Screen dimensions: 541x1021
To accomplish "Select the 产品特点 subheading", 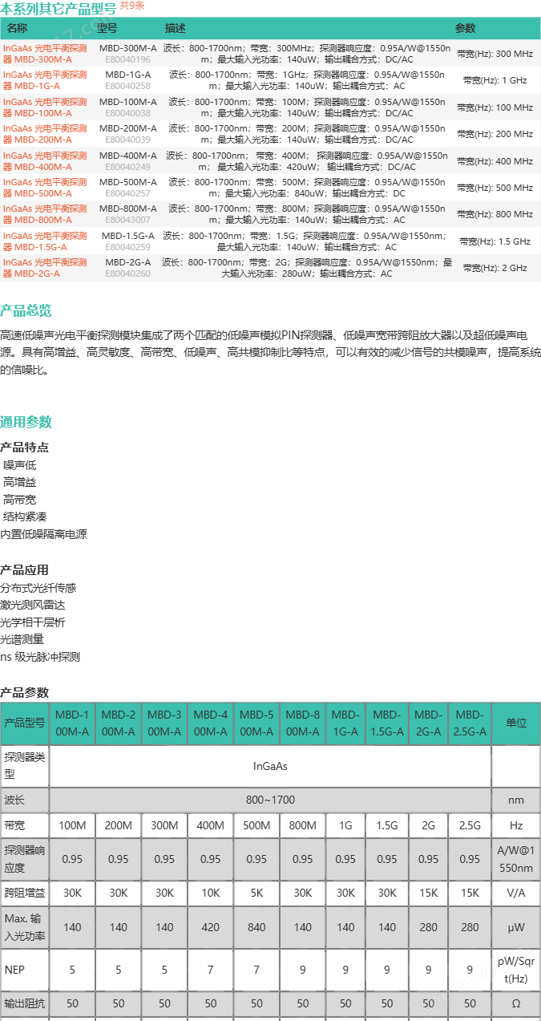I will [x=24, y=448].
